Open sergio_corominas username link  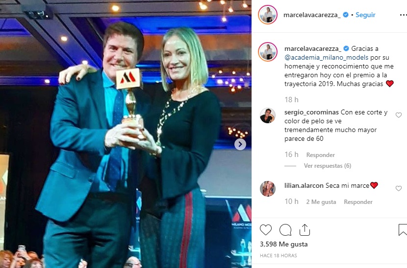(311, 112)
